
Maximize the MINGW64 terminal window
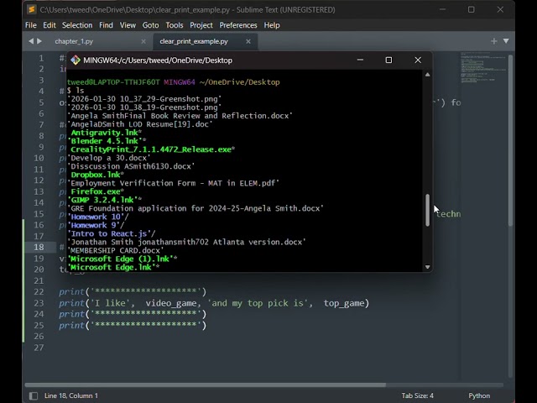388,60
